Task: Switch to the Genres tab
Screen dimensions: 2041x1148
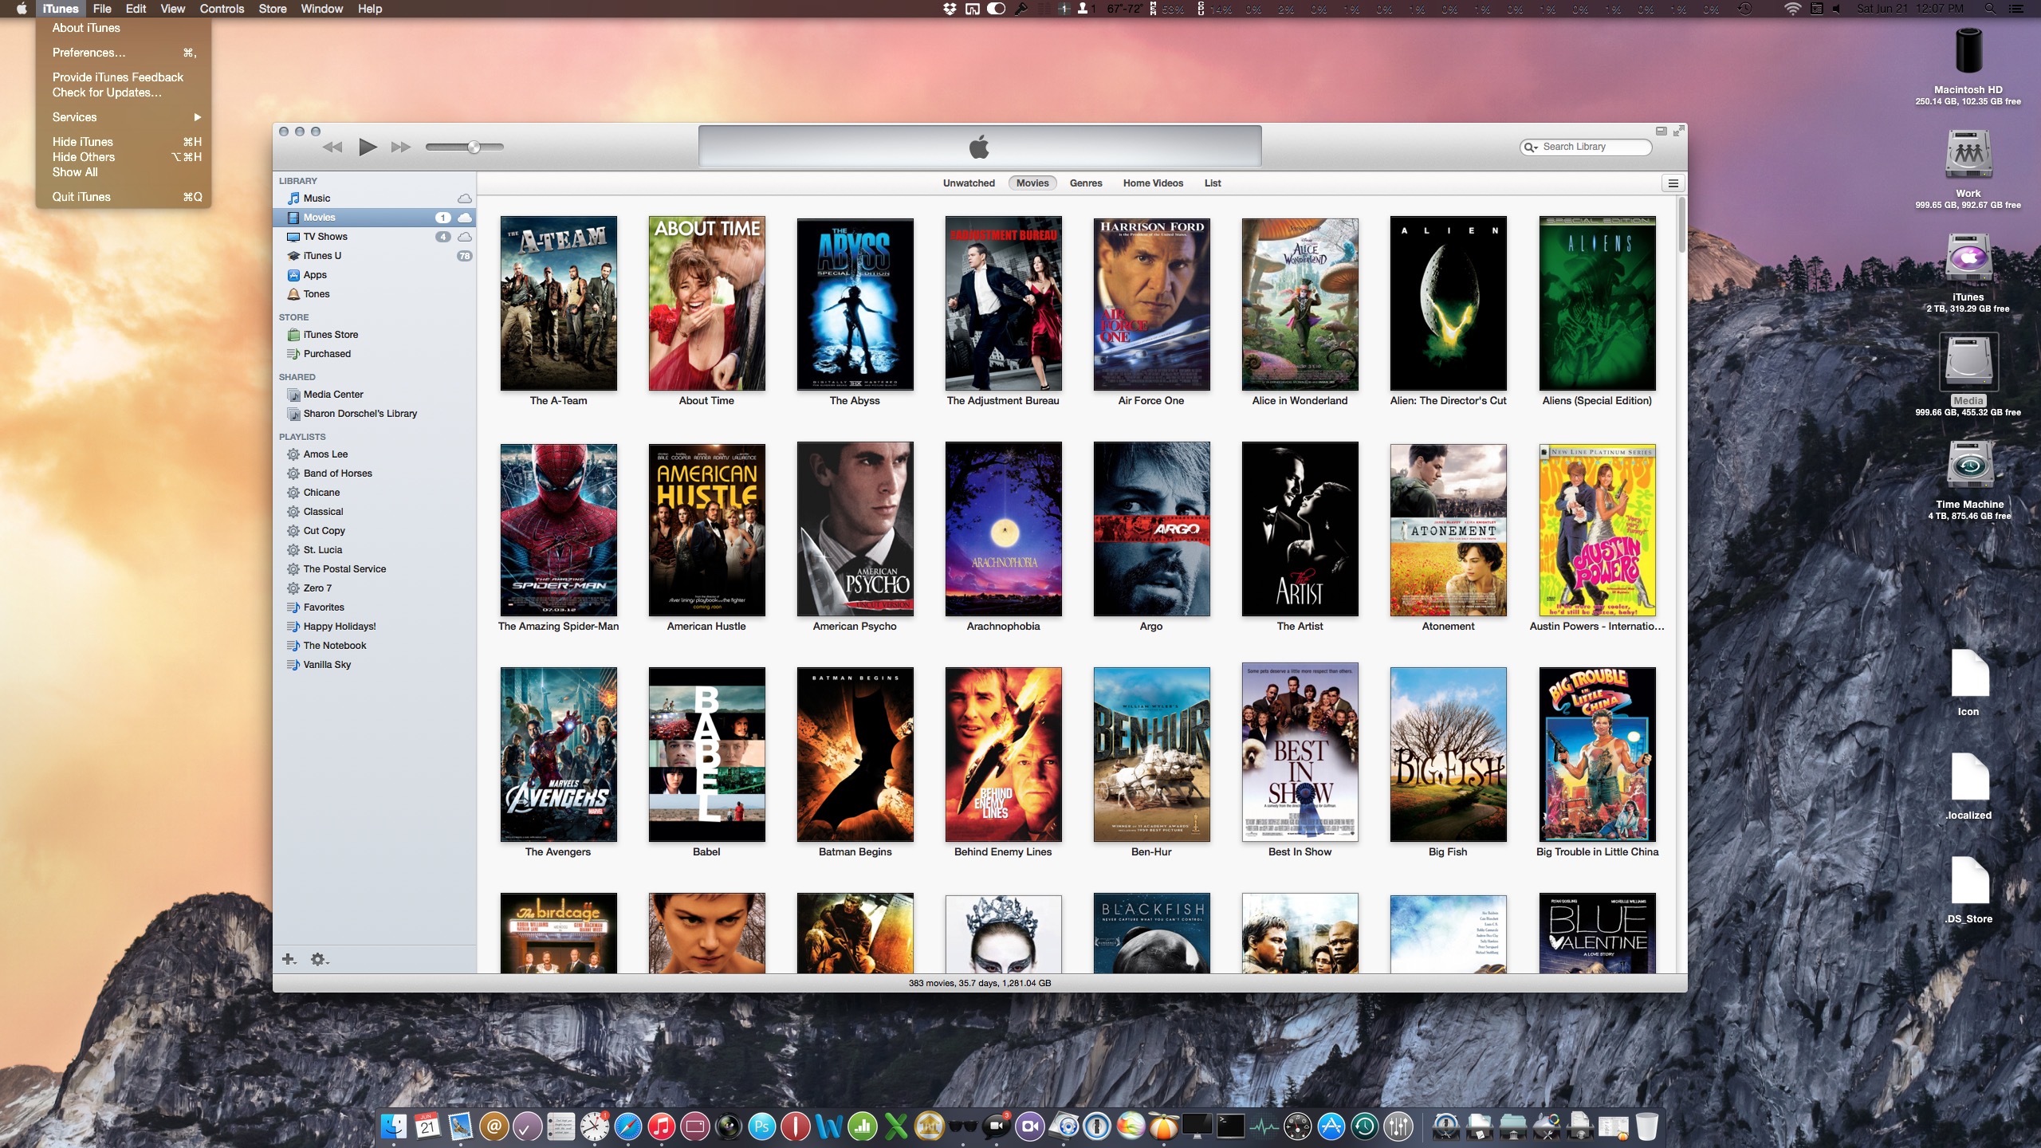Action: pyautogui.click(x=1086, y=183)
